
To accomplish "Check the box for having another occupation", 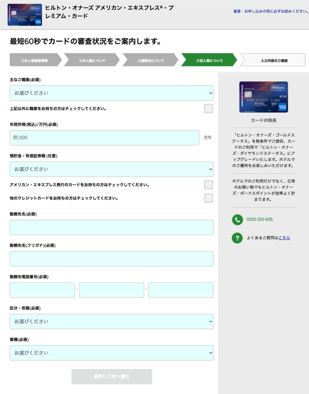I will 209,109.
